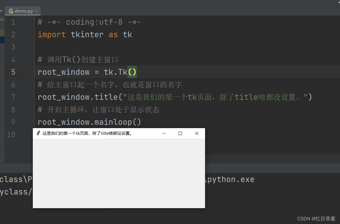
Task: Click 'root_window.title' on line 7
Action: click(78, 97)
